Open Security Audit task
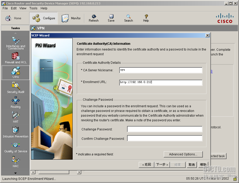The height and width of the screenshot is (183, 239). coord(16,88)
